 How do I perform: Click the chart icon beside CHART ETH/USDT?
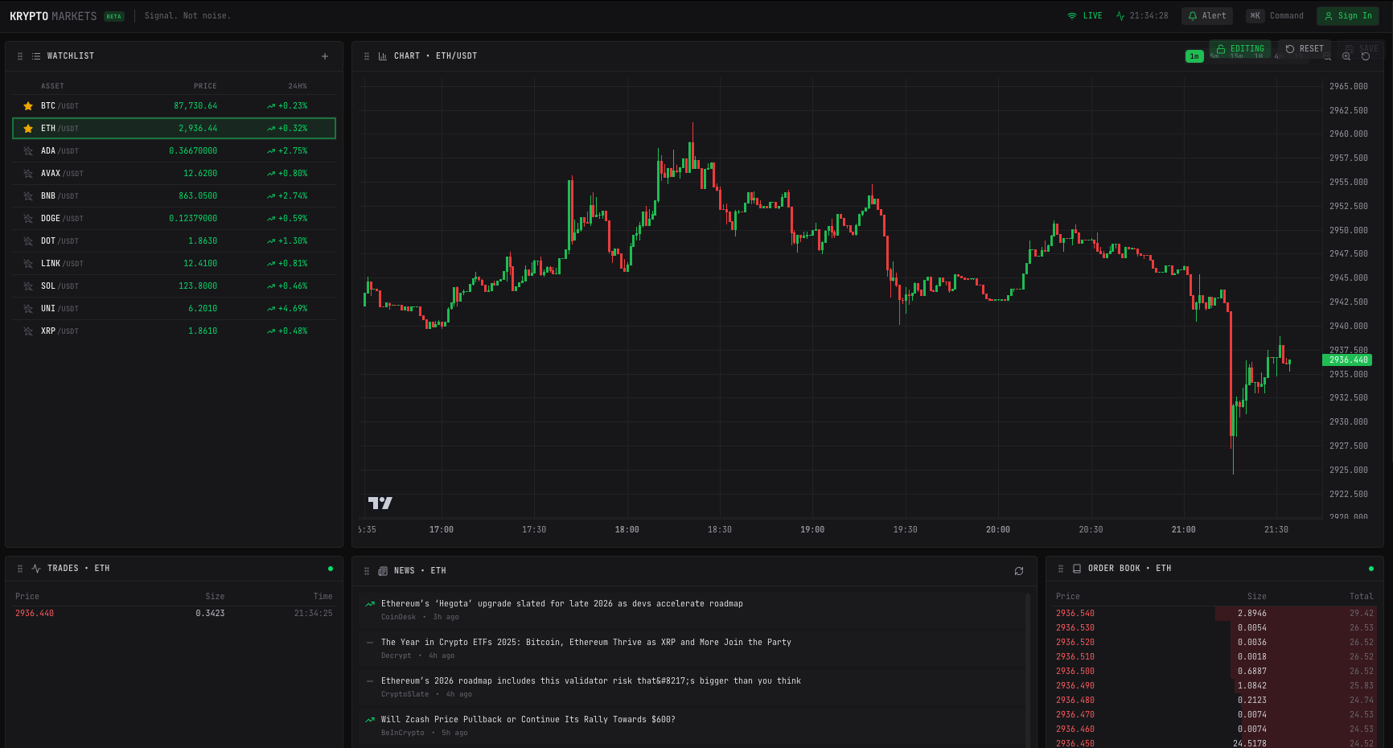(x=382, y=55)
